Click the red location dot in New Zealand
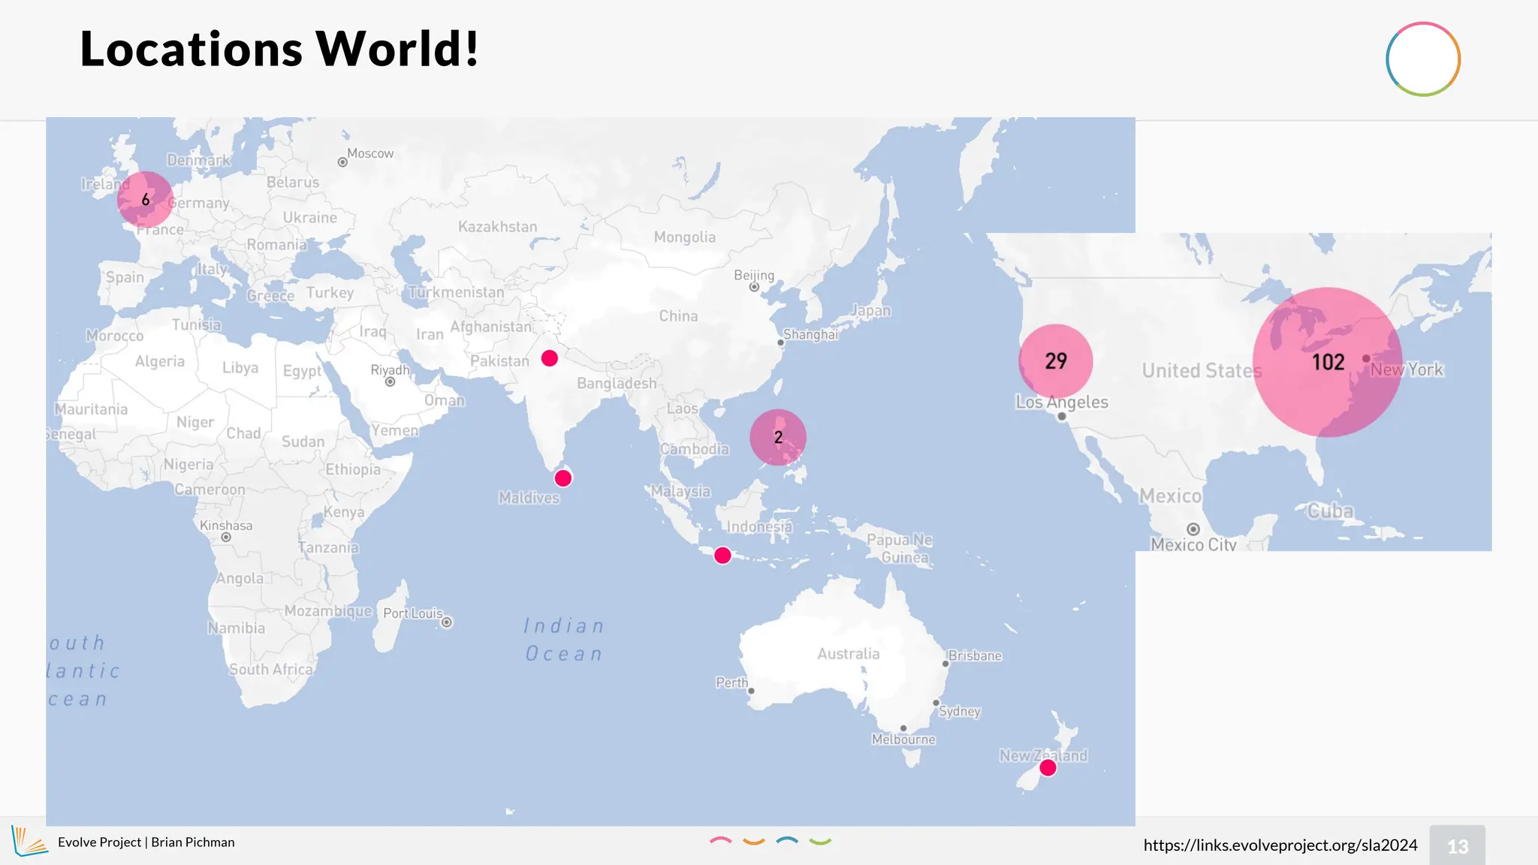Screen dimensions: 1538x865 (x=1048, y=767)
